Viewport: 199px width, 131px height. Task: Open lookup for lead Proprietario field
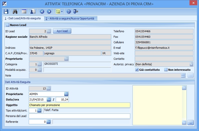pos(66,59)
